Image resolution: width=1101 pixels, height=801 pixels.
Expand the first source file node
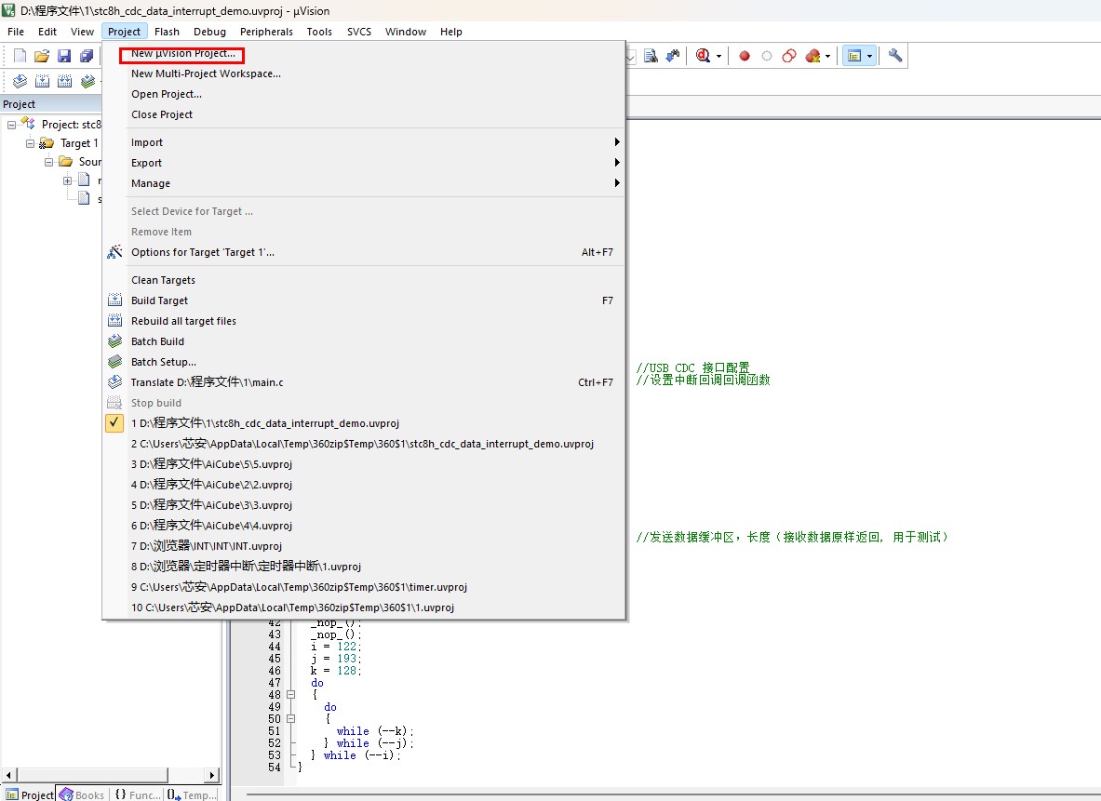click(67, 180)
